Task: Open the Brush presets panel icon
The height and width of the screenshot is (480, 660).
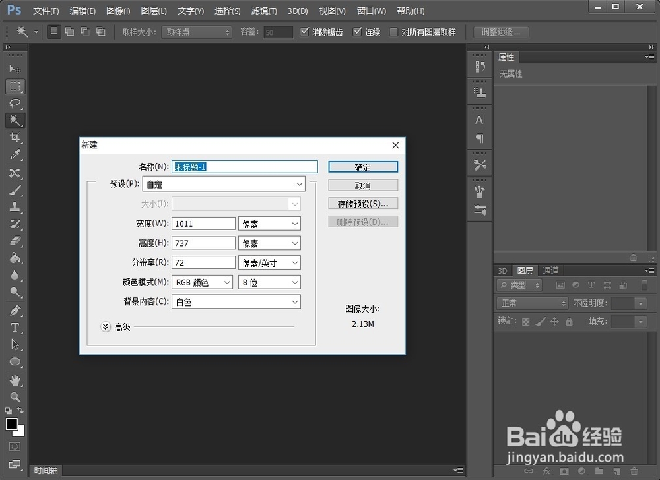Action: [x=480, y=209]
